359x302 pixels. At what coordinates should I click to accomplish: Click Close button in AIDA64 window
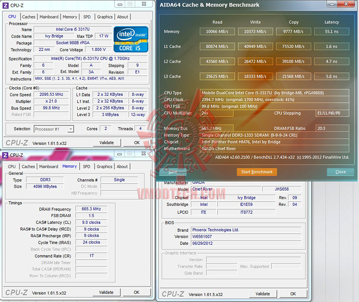coord(341,172)
